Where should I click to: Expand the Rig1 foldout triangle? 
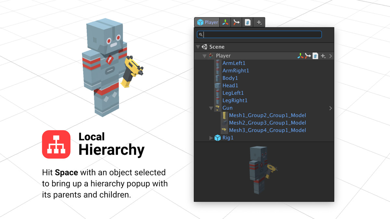pos(211,138)
